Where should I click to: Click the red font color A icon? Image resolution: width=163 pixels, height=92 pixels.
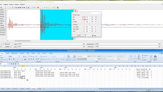[x=25, y=59]
